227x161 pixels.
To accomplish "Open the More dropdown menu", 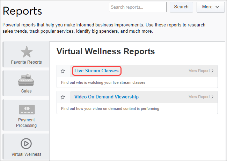I will click(x=211, y=7).
